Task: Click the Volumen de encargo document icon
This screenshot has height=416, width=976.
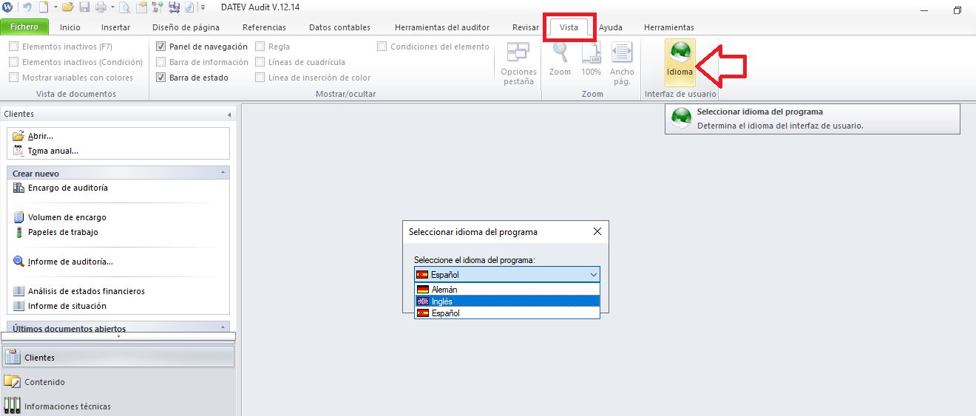Action: pos(19,217)
